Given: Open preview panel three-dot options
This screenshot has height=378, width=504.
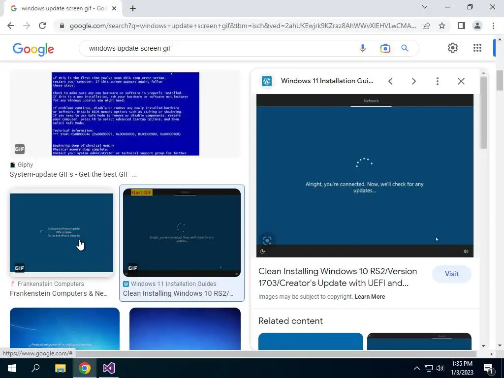Looking at the screenshot, I should tap(437, 81).
